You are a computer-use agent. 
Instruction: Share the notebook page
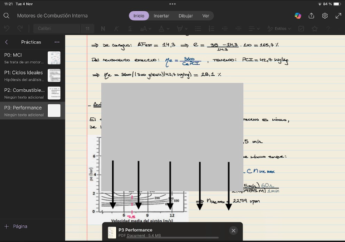pyautogui.click(x=311, y=15)
